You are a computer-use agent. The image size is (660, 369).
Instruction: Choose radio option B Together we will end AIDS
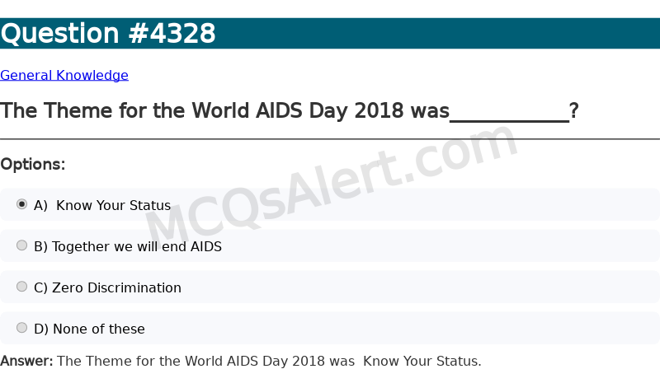click(x=21, y=245)
